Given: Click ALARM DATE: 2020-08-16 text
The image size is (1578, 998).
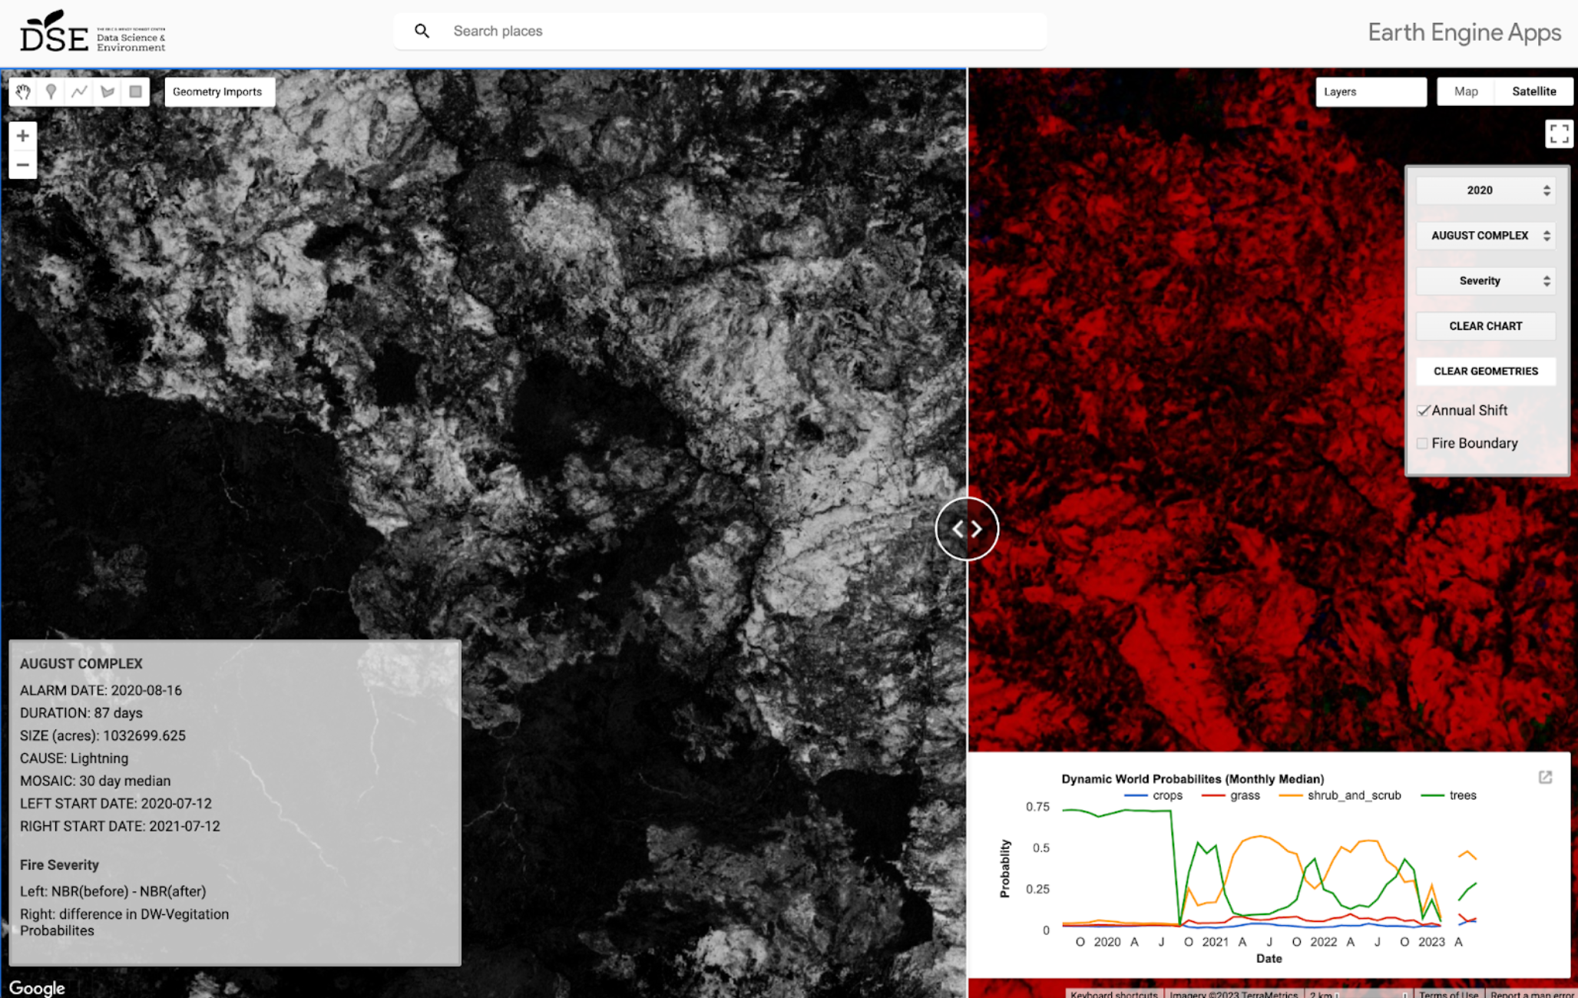Looking at the screenshot, I should (x=101, y=690).
